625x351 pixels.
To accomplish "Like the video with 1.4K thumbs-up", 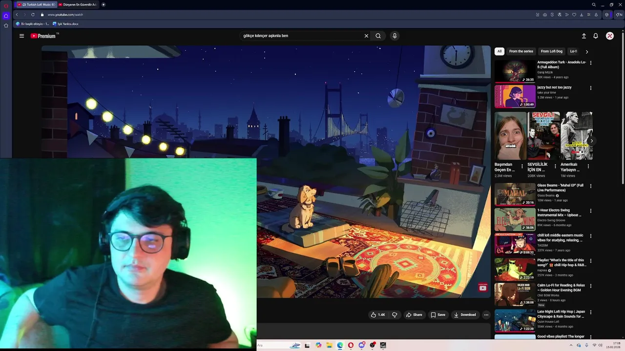I will pos(377,315).
